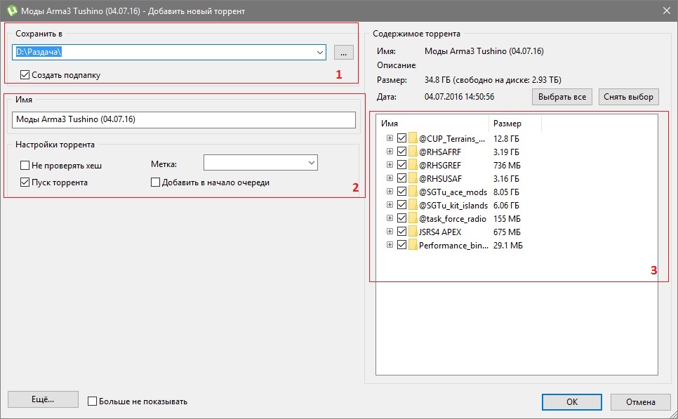Uncheck the @RHSAFRF folder checkbox
The image size is (678, 419).
(401, 152)
